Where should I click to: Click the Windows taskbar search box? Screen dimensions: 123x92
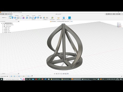coord(14,79)
